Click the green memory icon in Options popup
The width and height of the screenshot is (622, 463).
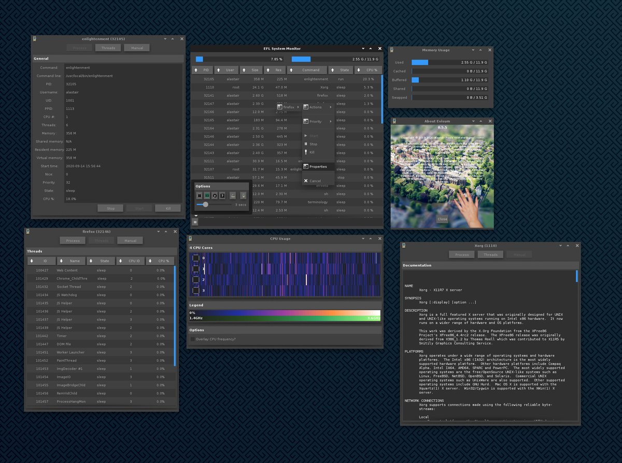point(207,195)
